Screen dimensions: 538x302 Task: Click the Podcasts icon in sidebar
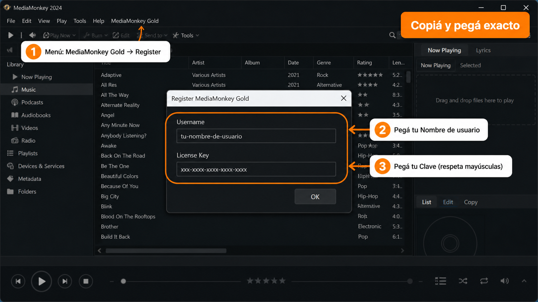point(15,102)
